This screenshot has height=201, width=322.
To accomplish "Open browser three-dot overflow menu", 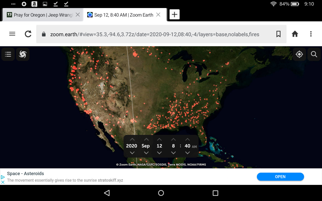I will tap(311, 34).
